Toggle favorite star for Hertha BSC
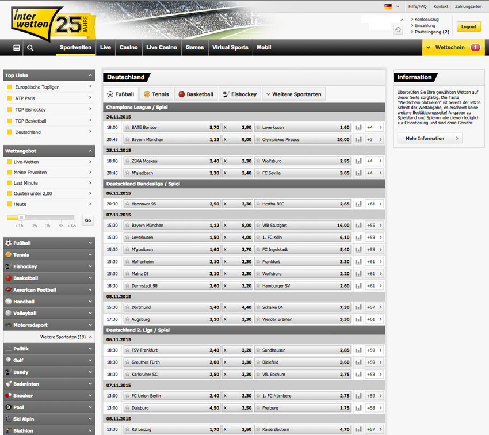Screen dimensions: 489x435 click(x=258, y=204)
